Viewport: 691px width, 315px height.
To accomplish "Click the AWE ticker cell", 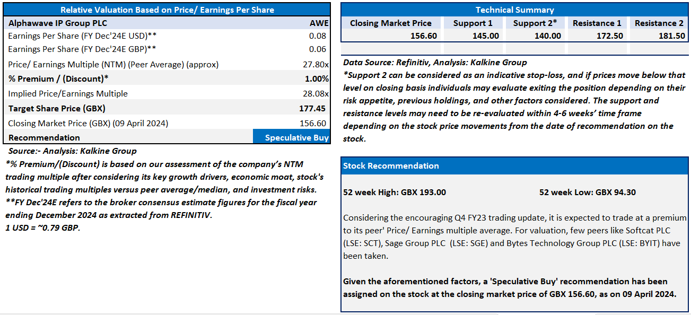I will 319,23.
